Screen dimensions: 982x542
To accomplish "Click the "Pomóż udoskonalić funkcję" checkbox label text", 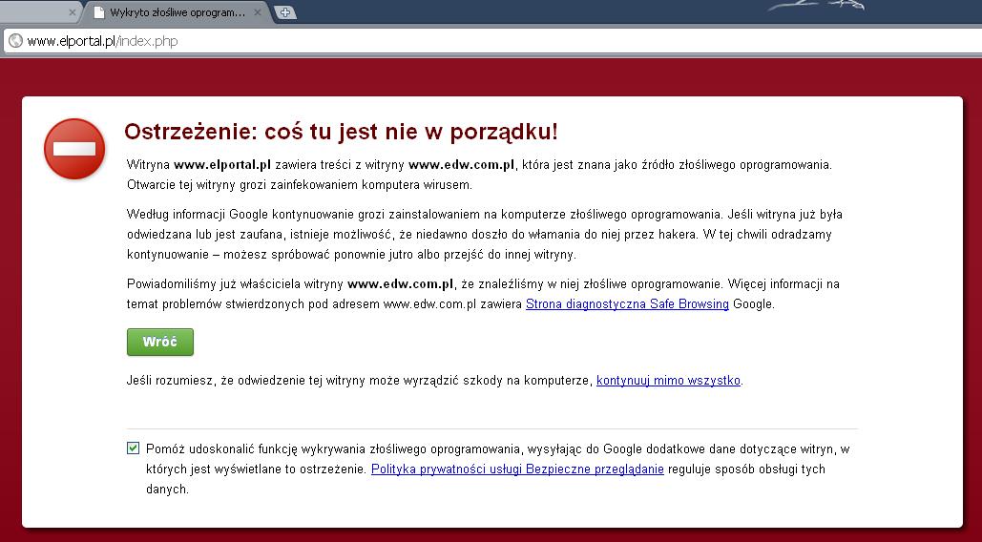I will (497, 469).
